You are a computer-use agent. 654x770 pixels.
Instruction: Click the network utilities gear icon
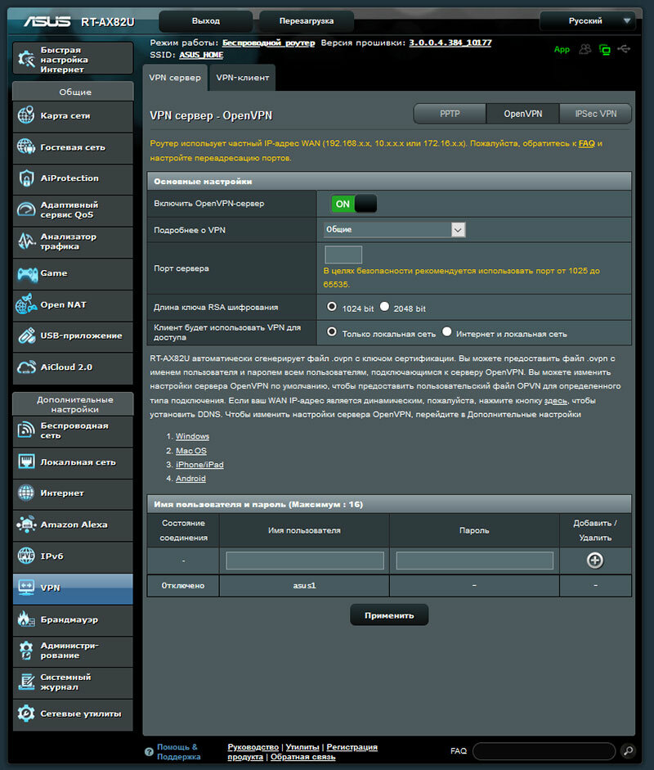tap(26, 713)
